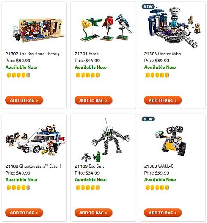Open the Birds set product image
Viewport: 207px width, 223px height.
pyautogui.click(x=106, y=28)
